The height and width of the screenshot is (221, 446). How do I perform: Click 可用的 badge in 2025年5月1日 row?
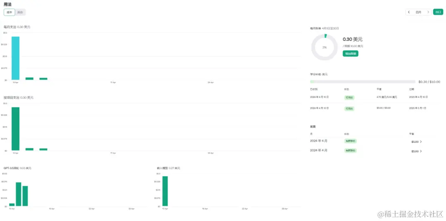[x=349, y=109]
